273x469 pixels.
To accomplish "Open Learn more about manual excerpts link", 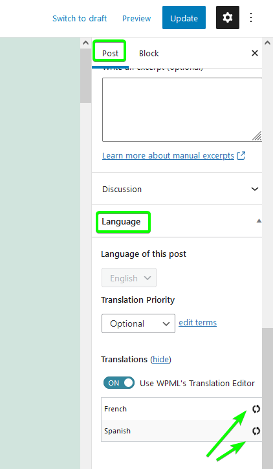I will pyautogui.click(x=168, y=155).
